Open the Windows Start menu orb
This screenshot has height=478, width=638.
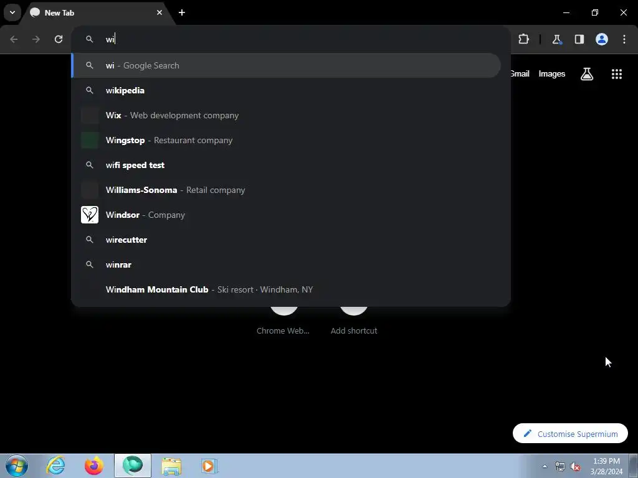click(17, 466)
